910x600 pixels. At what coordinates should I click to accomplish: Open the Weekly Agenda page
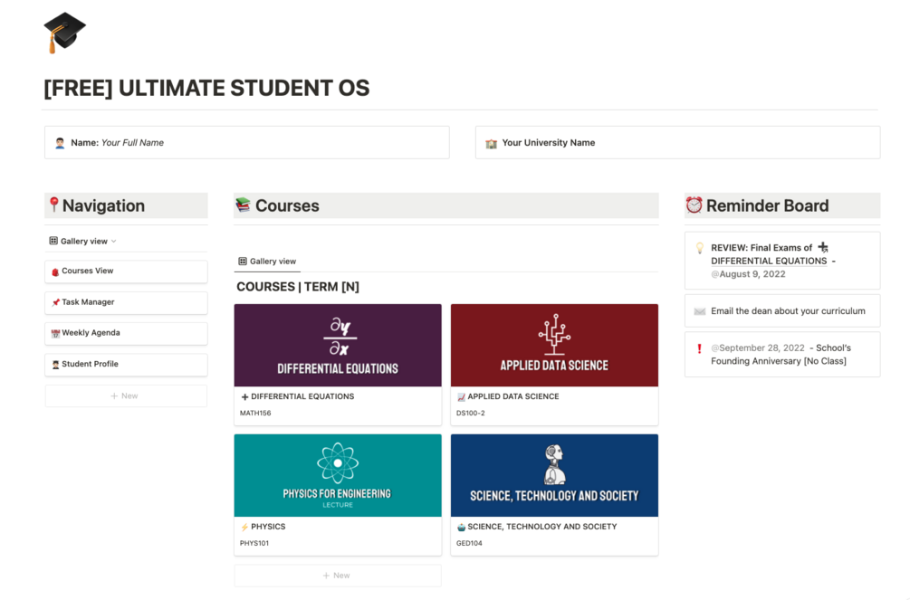(126, 333)
